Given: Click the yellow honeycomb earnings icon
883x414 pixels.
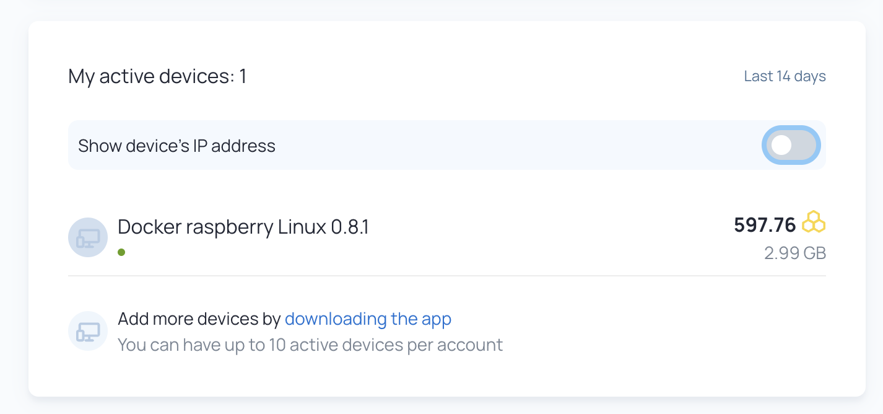Looking at the screenshot, I should click(814, 222).
